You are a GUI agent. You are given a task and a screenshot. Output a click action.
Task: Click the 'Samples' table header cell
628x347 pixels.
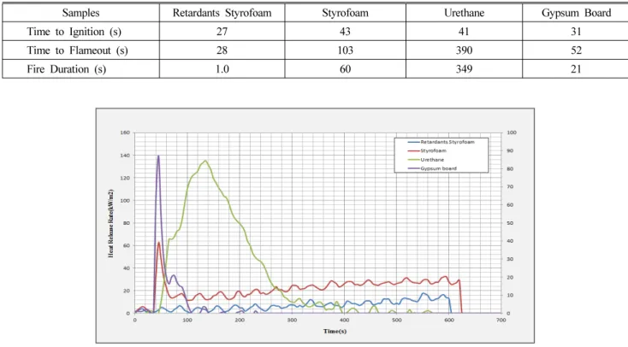point(81,13)
